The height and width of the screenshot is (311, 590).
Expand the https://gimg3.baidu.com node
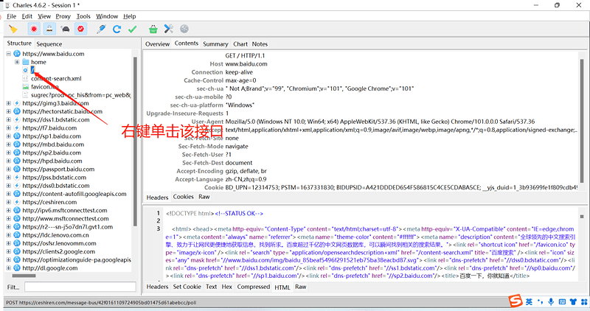(x=9, y=103)
